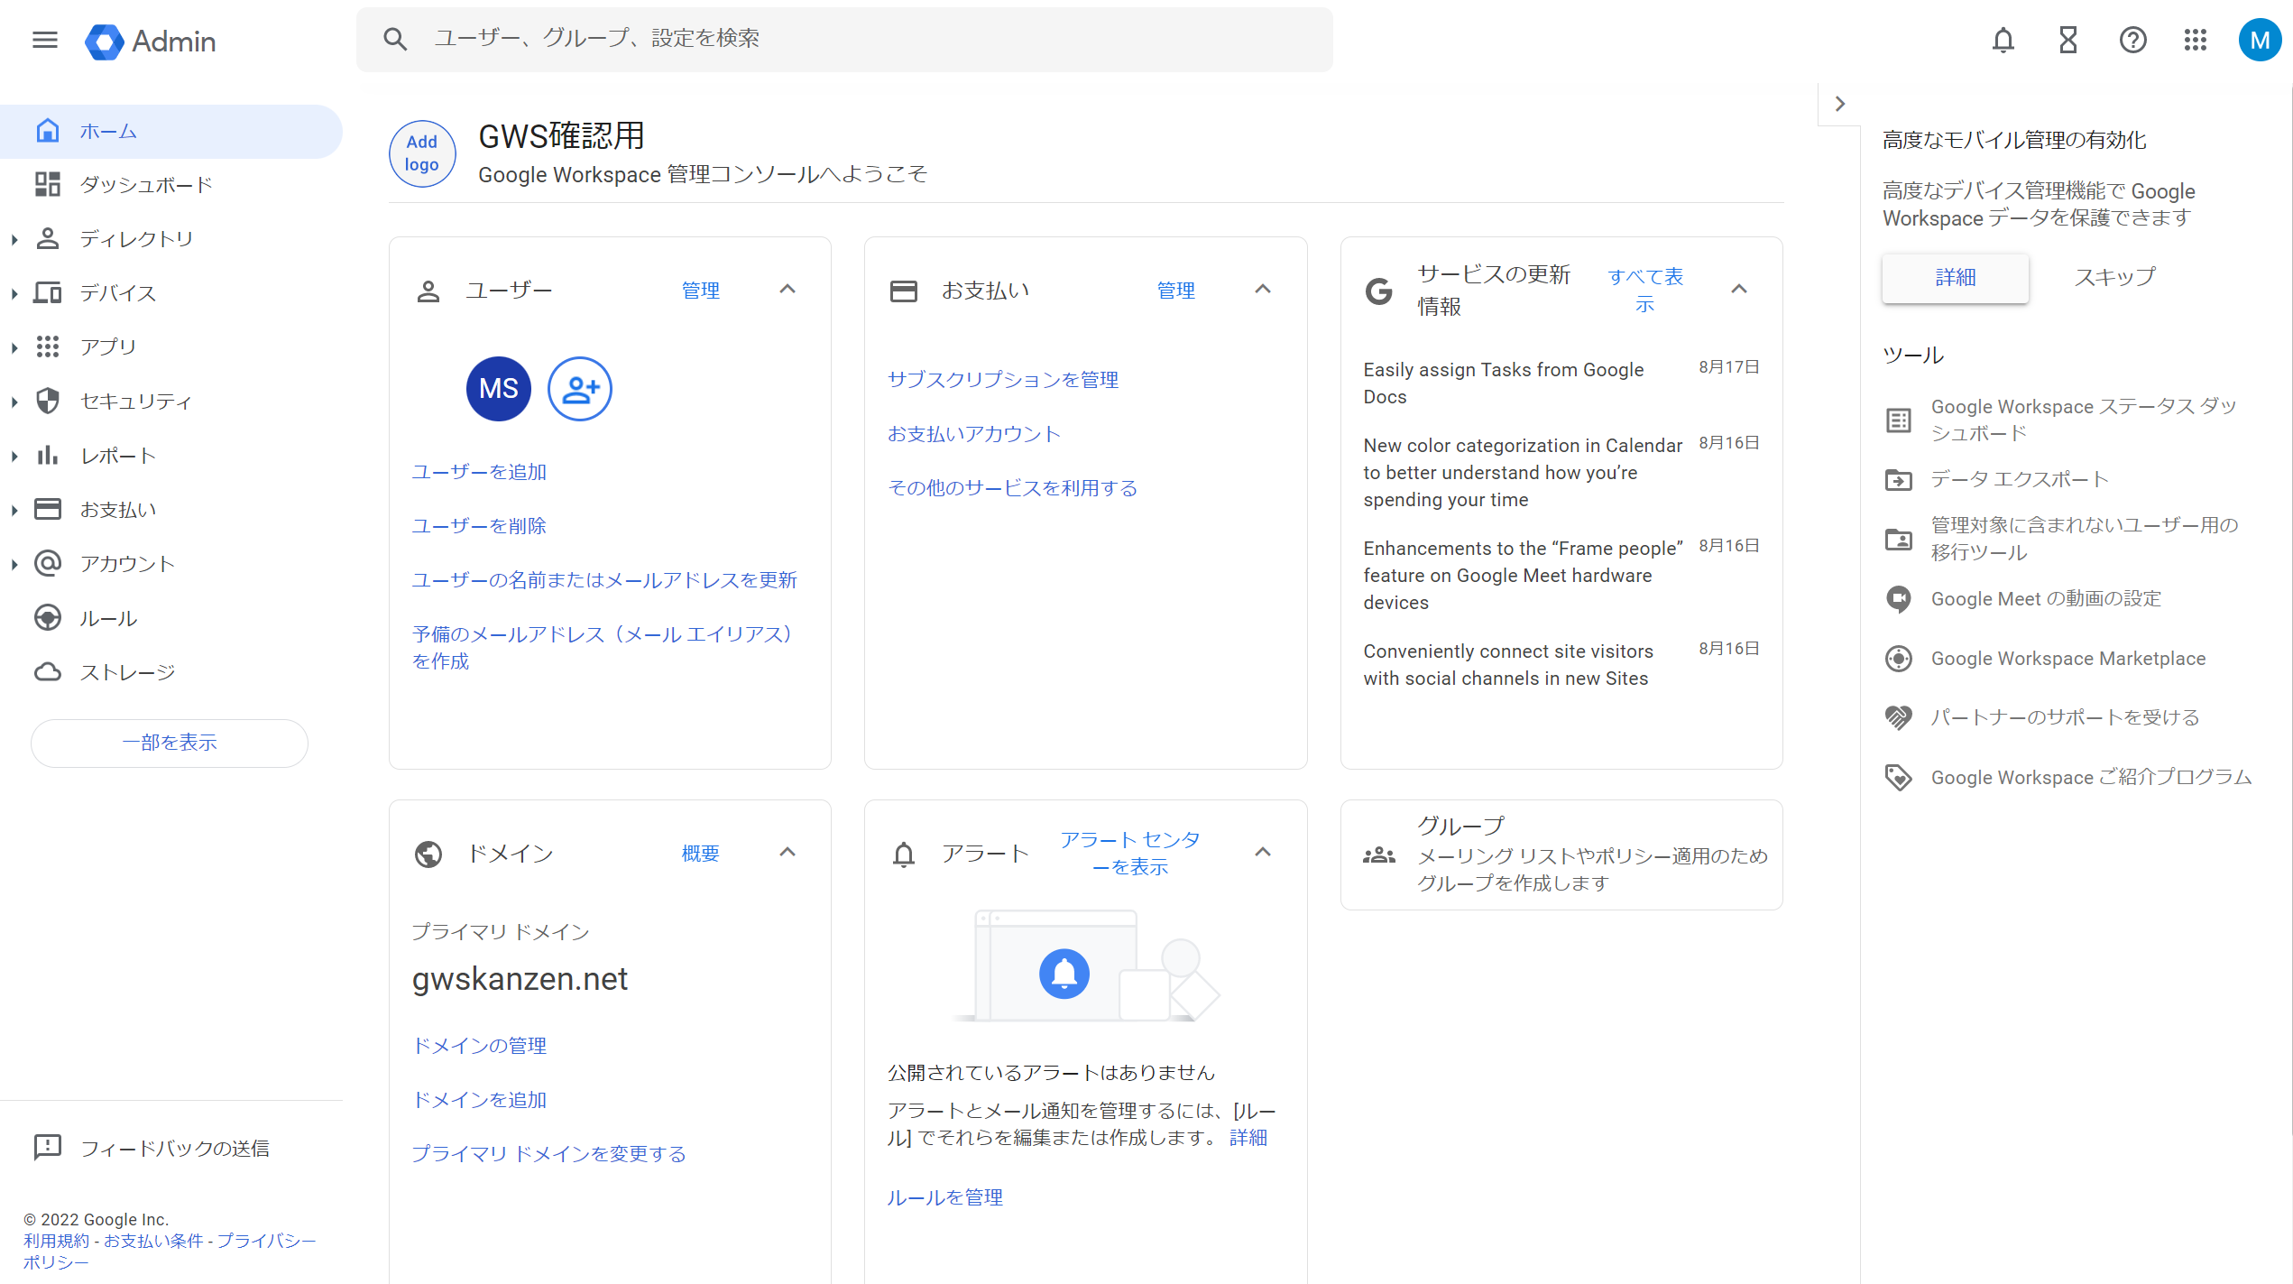Collapse the サービスの更新情報 card
Image resolution: width=2293 pixels, height=1284 pixels.
pyautogui.click(x=1739, y=289)
